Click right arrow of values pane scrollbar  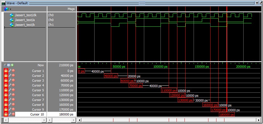pyautogui.click(x=74, y=120)
